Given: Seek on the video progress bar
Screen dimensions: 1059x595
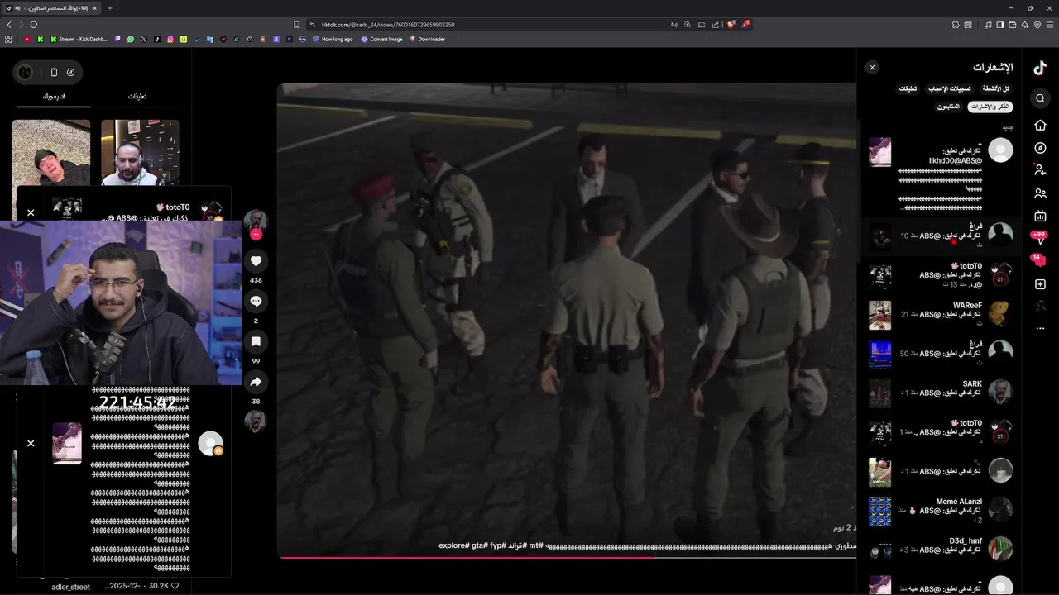Looking at the screenshot, I should (x=568, y=558).
